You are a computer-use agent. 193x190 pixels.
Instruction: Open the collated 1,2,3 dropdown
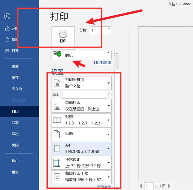click(82, 120)
